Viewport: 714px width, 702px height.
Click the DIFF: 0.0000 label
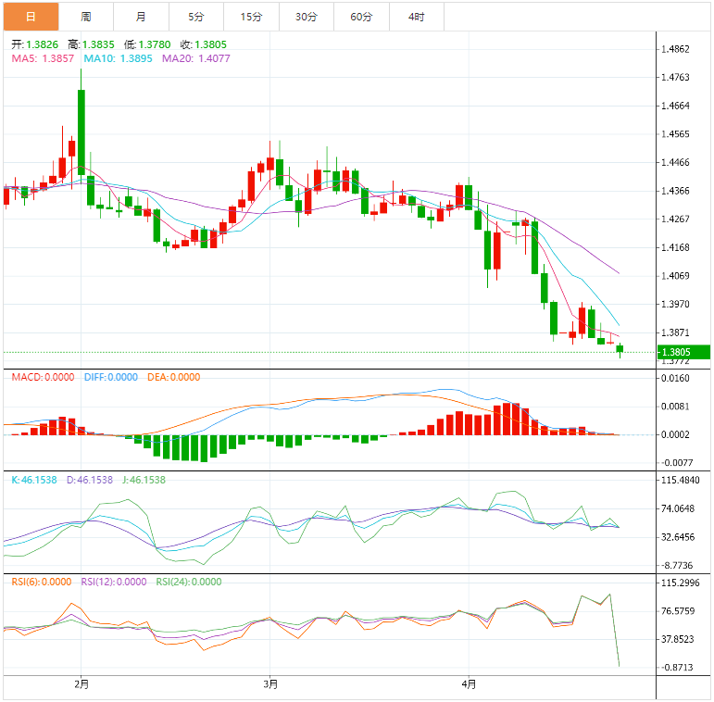click(x=110, y=378)
